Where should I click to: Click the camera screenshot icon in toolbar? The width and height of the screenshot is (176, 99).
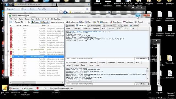click(x=95, y=22)
